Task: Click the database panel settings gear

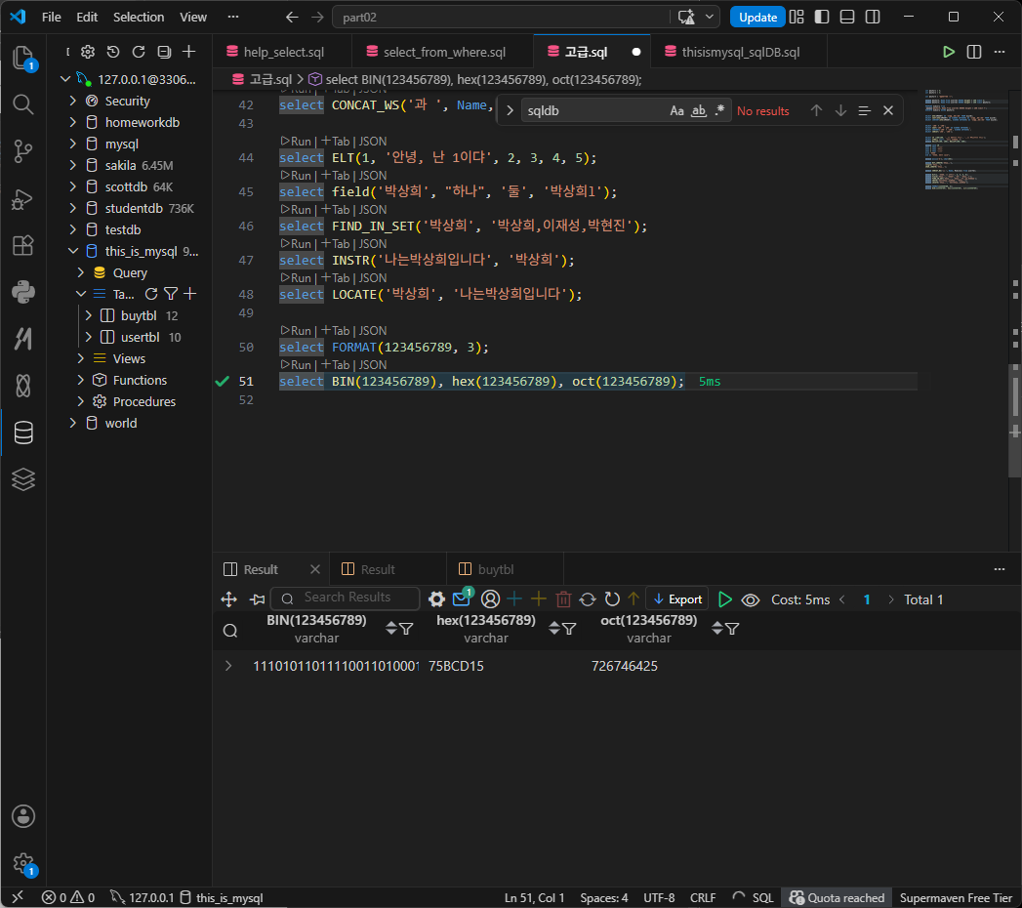Action: coord(88,52)
